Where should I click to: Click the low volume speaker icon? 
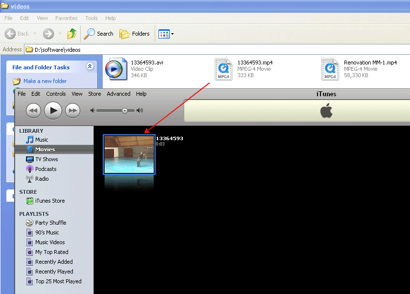click(92, 111)
